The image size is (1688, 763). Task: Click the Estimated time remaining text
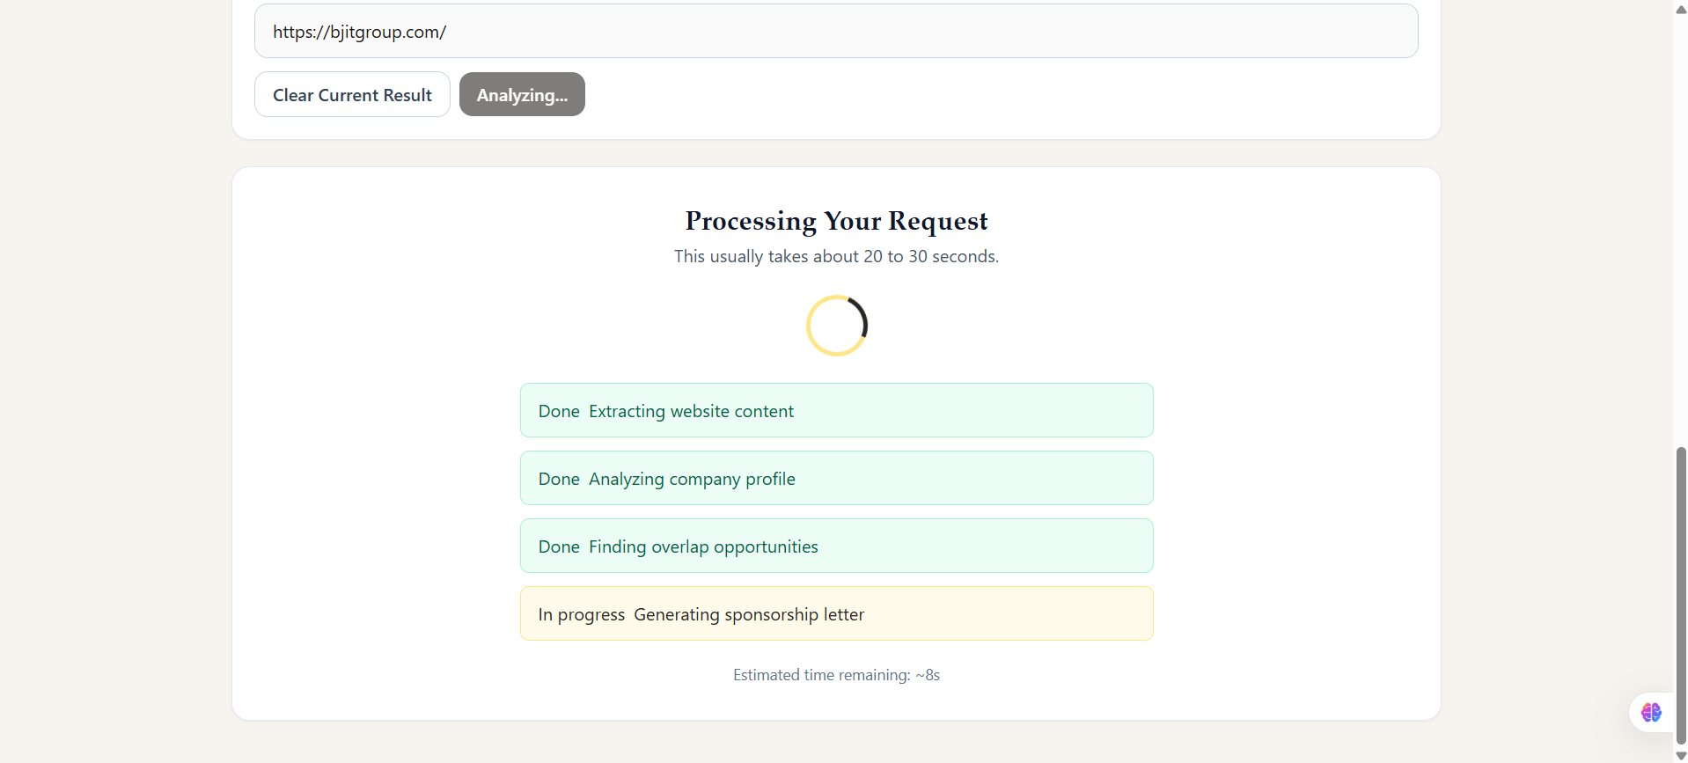[x=836, y=675]
